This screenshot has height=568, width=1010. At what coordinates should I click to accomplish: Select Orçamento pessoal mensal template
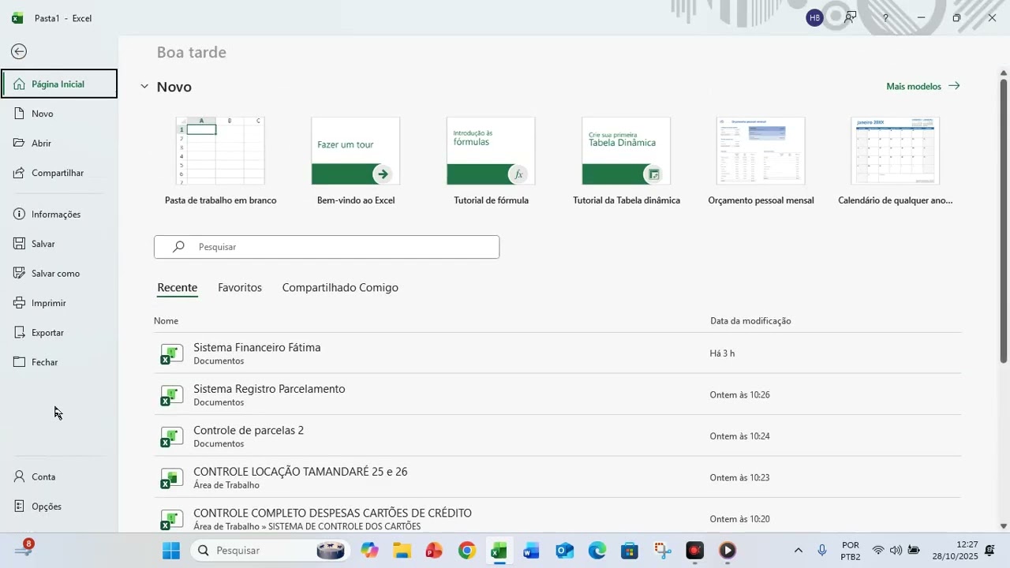click(x=761, y=162)
